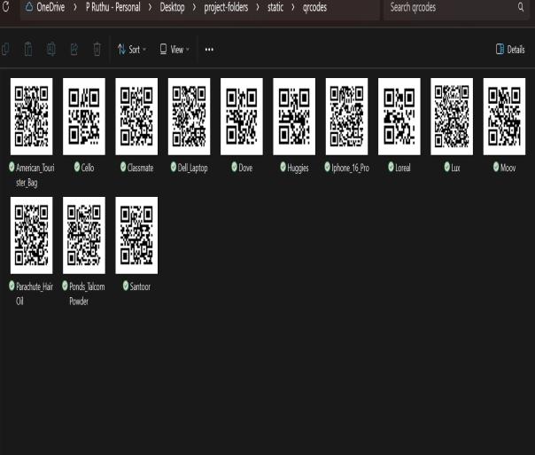
Task: Go to OneDrive in the breadcrumb
Action: [50, 7]
